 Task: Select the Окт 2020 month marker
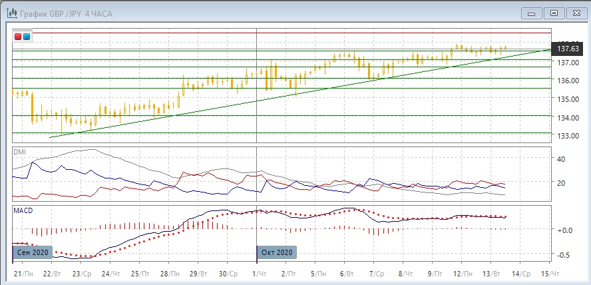click(276, 253)
